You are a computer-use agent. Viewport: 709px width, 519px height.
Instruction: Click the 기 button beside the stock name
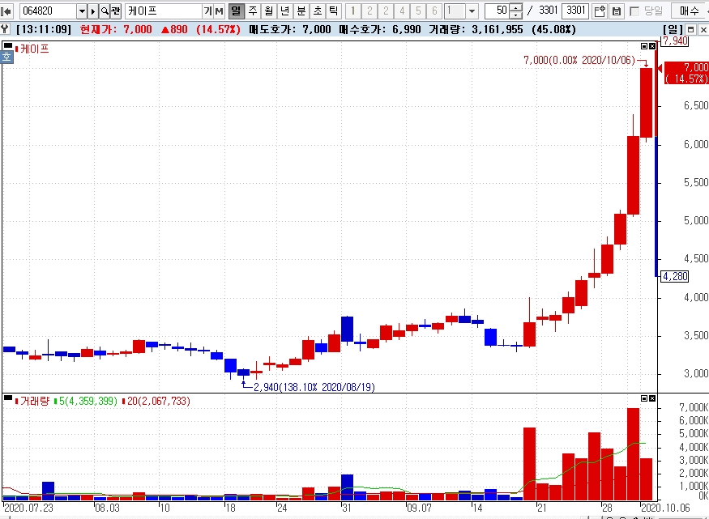point(208,11)
